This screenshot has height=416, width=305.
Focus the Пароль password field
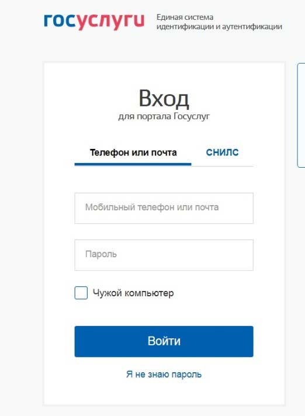164,255
